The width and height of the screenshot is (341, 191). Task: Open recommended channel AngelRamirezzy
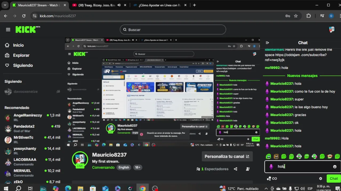click(33, 117)
